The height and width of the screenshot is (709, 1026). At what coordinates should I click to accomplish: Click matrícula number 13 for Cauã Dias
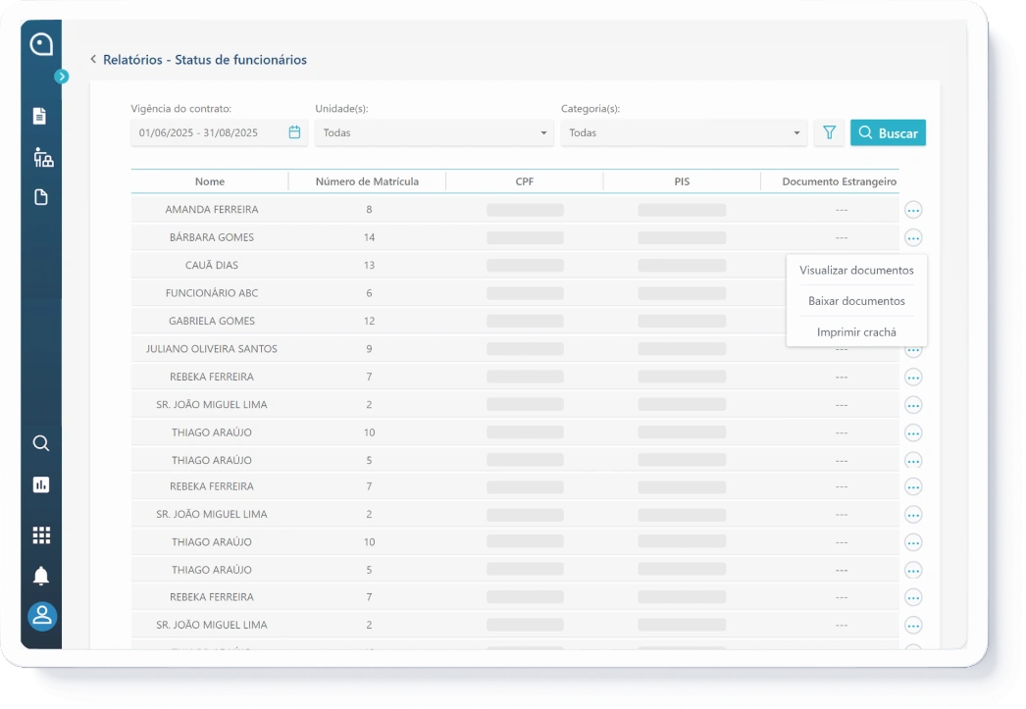[369, 265]
